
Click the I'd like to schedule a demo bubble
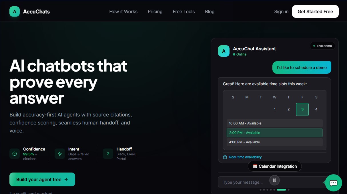click(x=302, y=68)
